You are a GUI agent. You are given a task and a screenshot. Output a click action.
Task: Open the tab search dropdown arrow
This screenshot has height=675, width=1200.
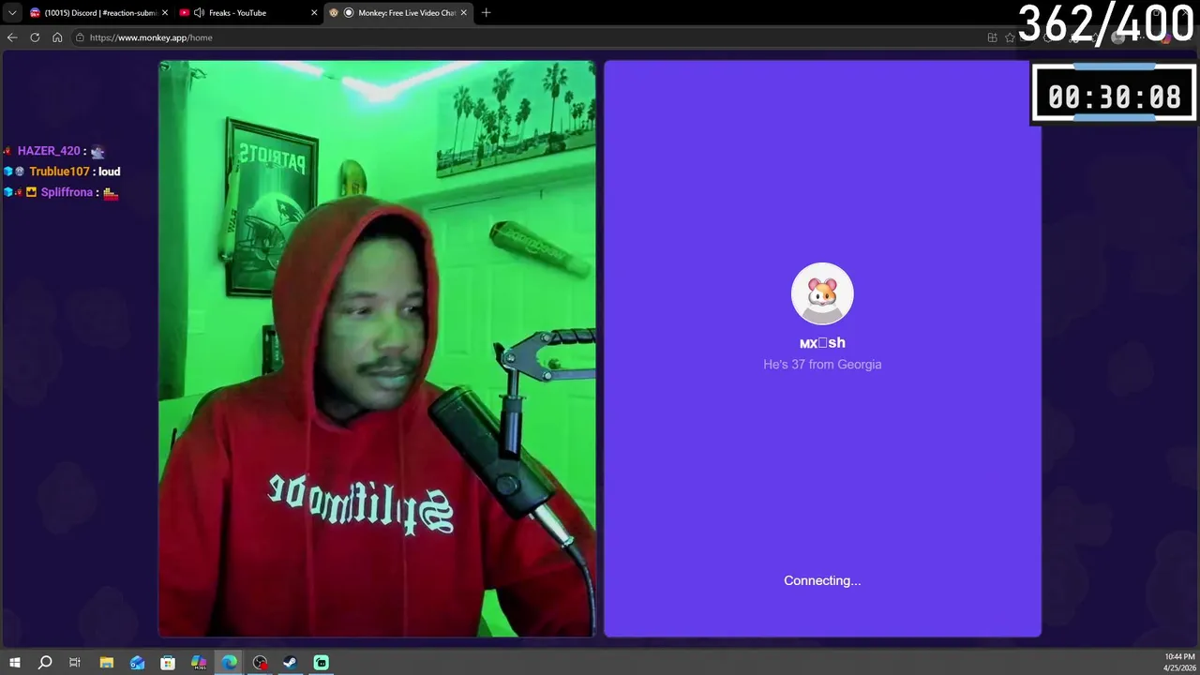12,13
